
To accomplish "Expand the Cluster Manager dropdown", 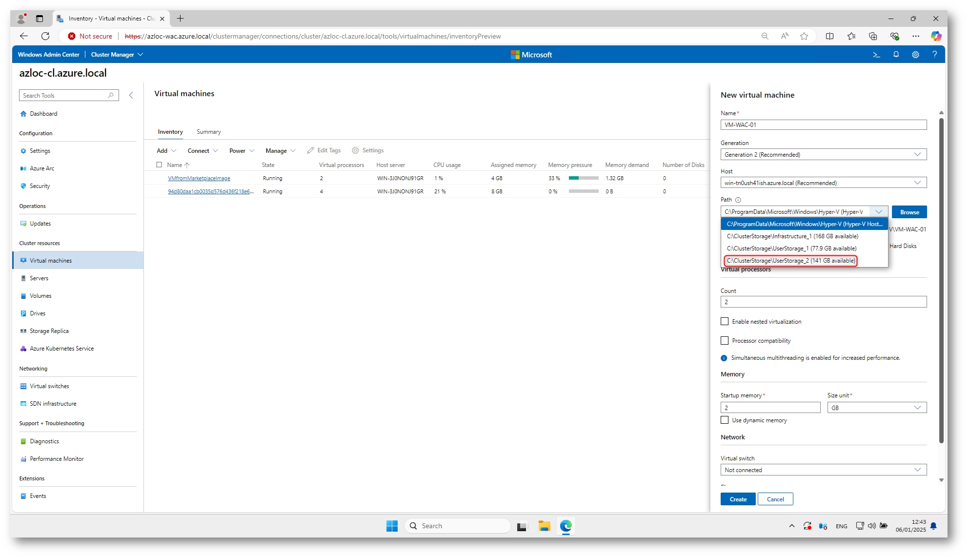I will [x=117, y=55].
